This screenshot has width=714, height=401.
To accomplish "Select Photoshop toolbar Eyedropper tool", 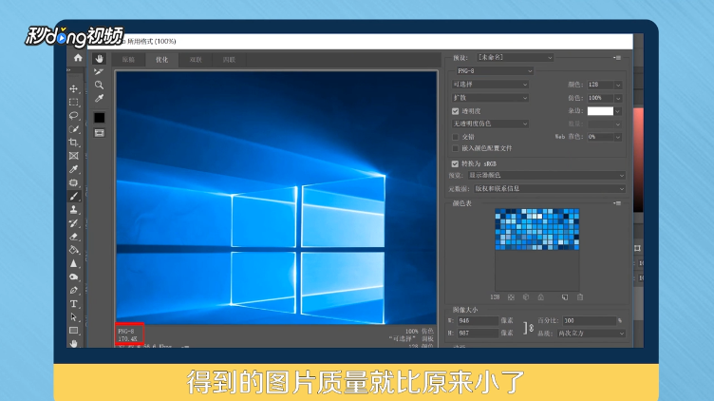I will point(73,169).
